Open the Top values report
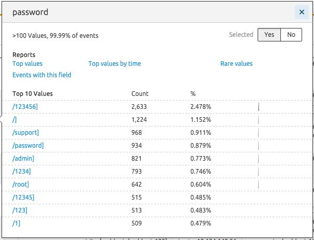The width and height of the screenshot is (314, 240). click(27, 64)
